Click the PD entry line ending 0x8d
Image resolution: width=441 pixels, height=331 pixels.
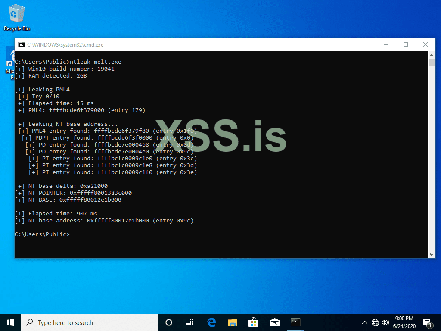(x=109, y=145)
